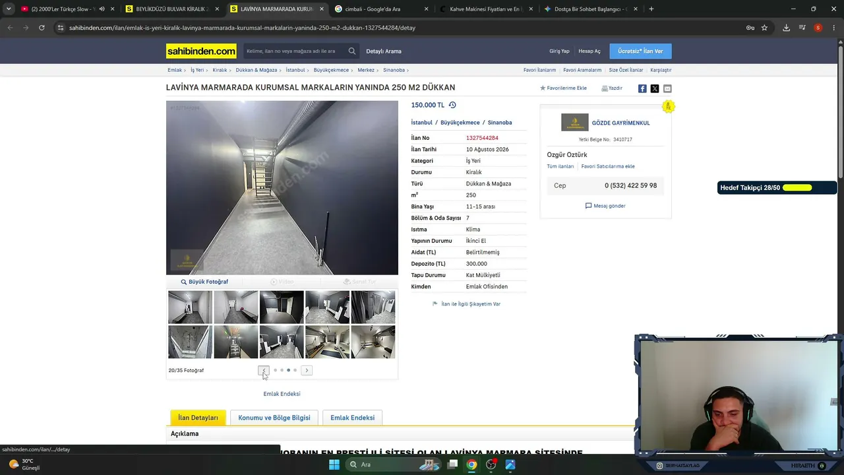Click the phone number 0 (532) 422 59 98
The width and height of the screenshot is (844, 475).
point(630,185)
